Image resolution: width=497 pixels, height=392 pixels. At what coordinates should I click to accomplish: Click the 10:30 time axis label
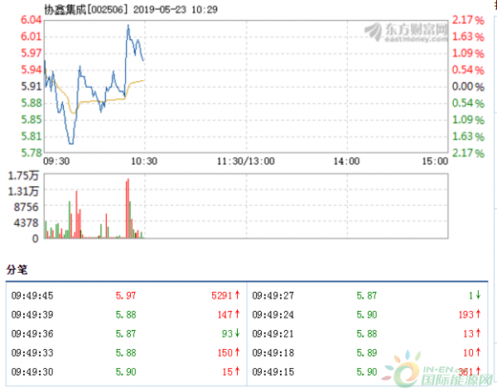coord(144,161)
